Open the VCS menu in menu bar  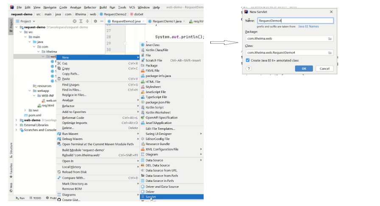pos(132,7)
